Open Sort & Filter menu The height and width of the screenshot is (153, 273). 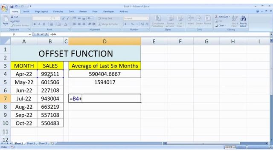click(x=235, y=21)
